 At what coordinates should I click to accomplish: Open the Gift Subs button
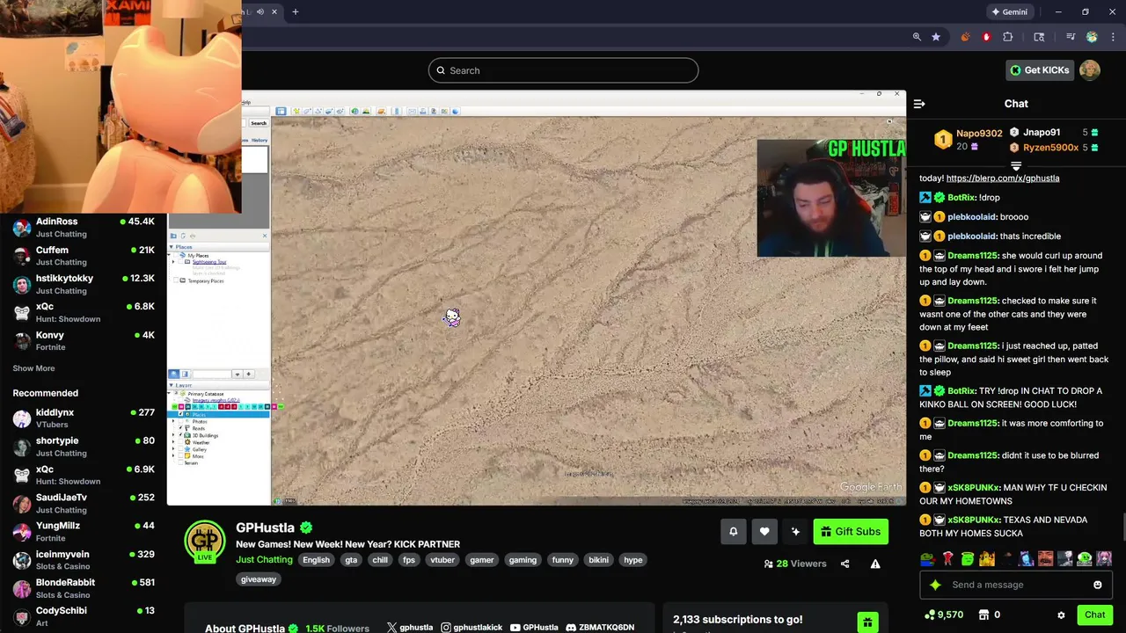click(851, 531)
